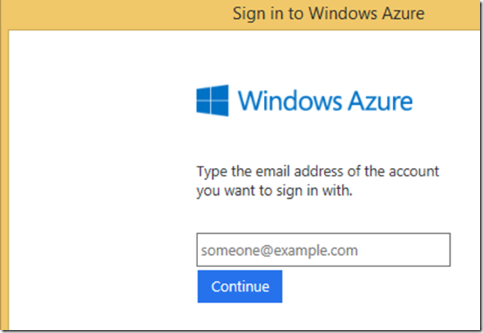The width and height of the screenshot is (483, 333).
Task: Click the "Type the email address" instruction line
Action: pyautogui.click(x=317, y=171)
